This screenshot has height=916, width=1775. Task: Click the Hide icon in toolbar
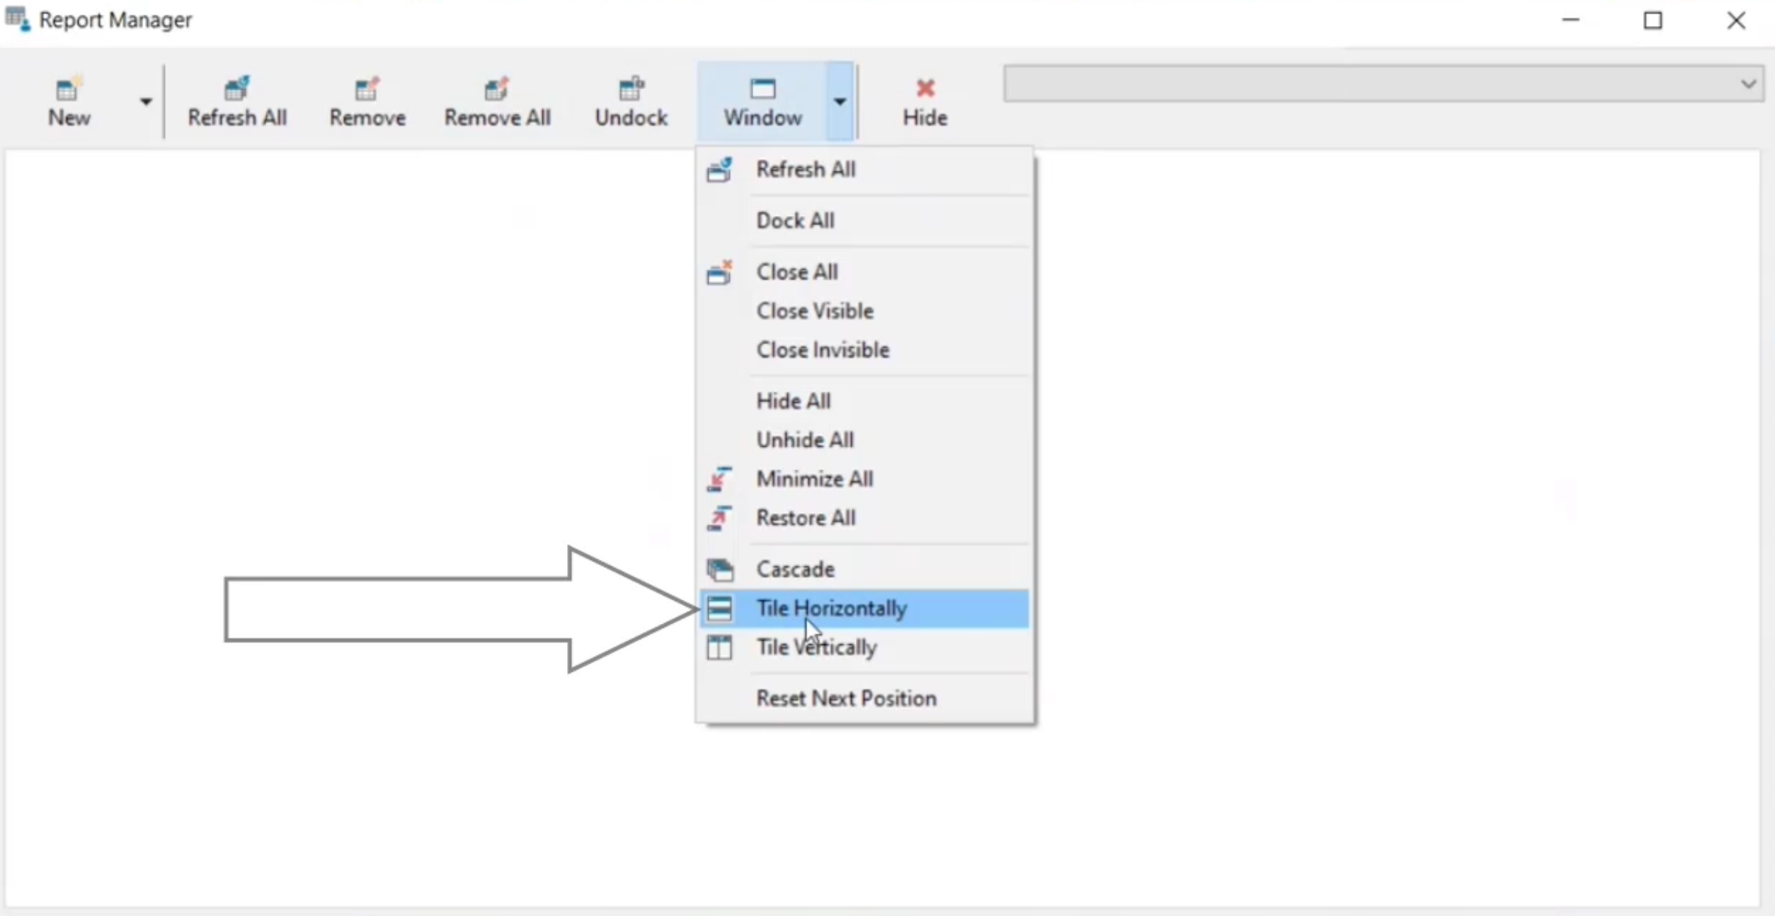[x=925, y=100]
